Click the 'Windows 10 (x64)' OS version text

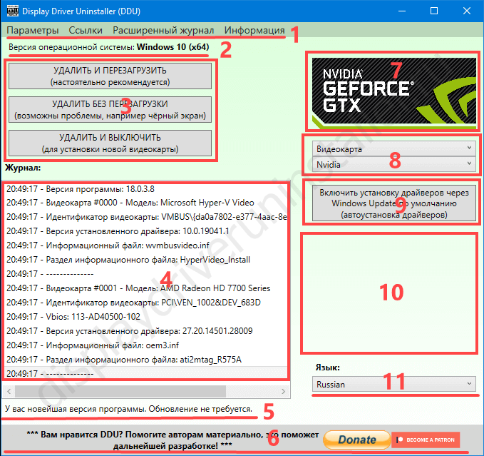[x=173, y=47]
